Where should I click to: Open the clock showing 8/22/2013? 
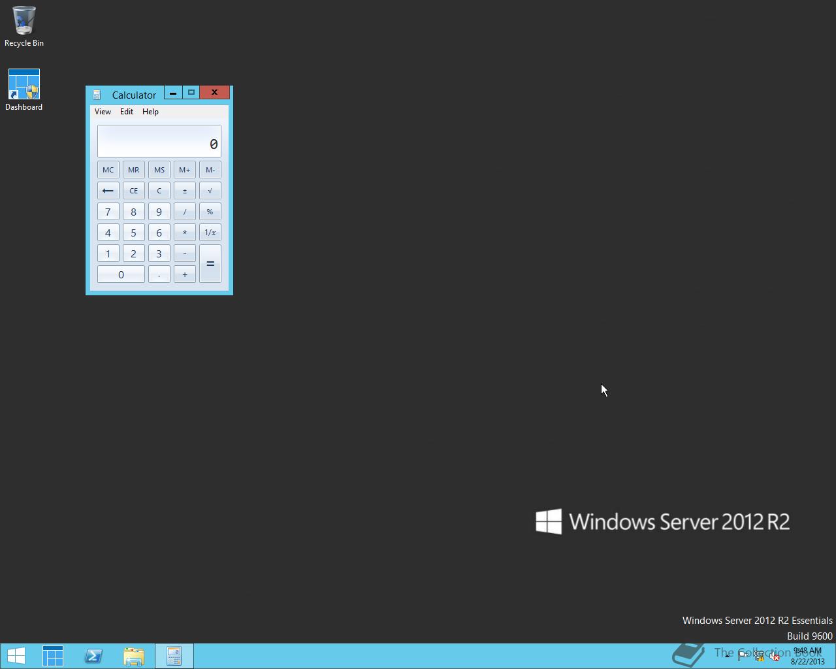tap(808, 656)
